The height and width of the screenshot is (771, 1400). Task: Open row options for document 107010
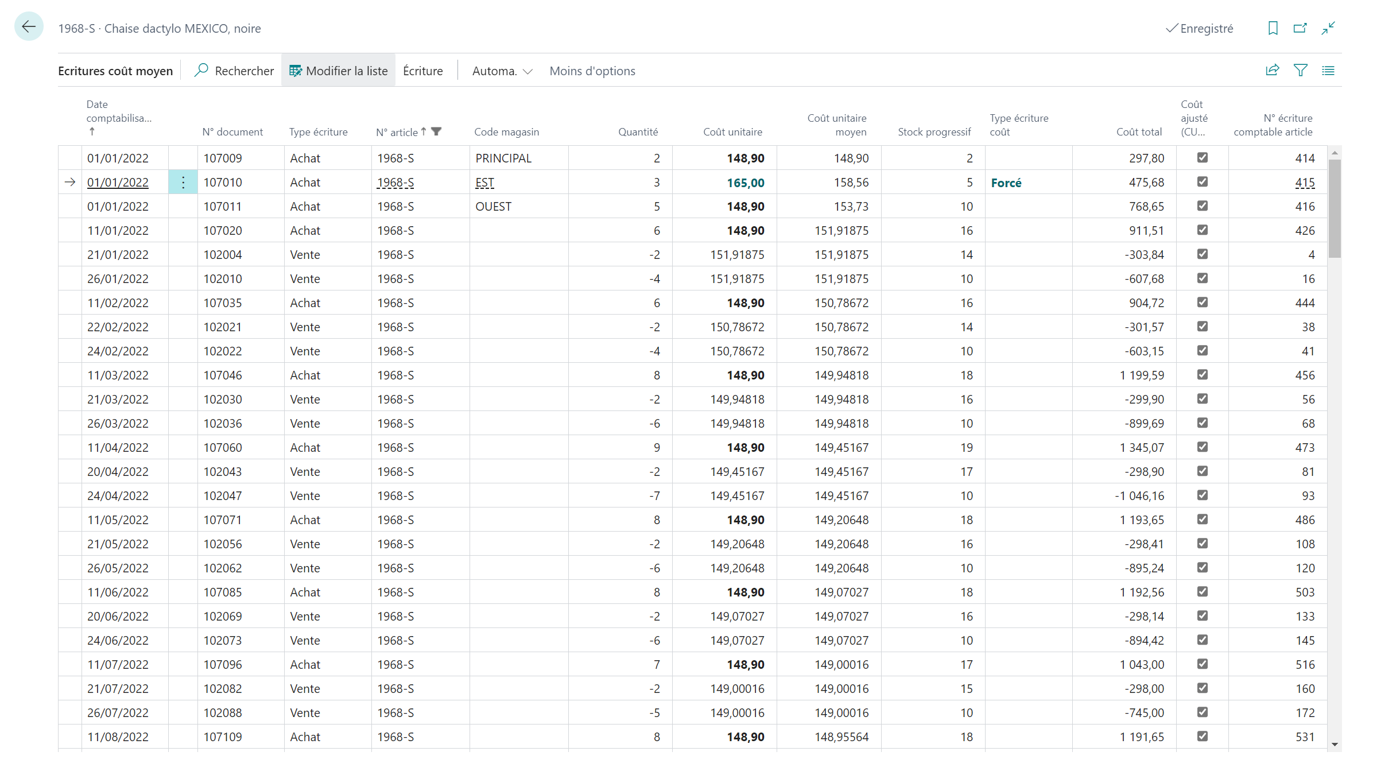point(183,183)
